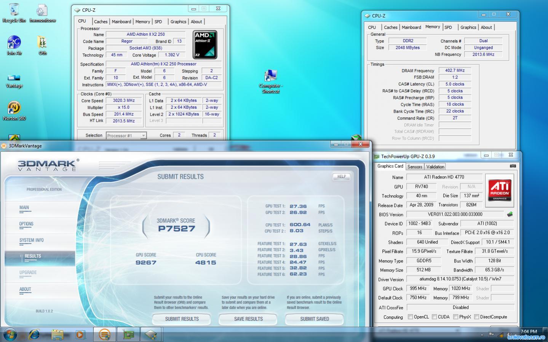Open About tab in right CPU-Z window
The width and height of the screenshot is (548, 342).
[x=486, y=27]
